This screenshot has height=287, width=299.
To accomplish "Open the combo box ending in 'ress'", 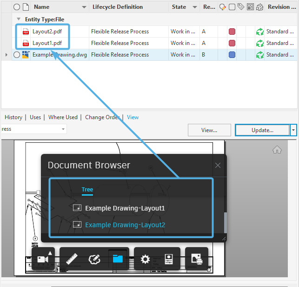I will pos(34,129).
